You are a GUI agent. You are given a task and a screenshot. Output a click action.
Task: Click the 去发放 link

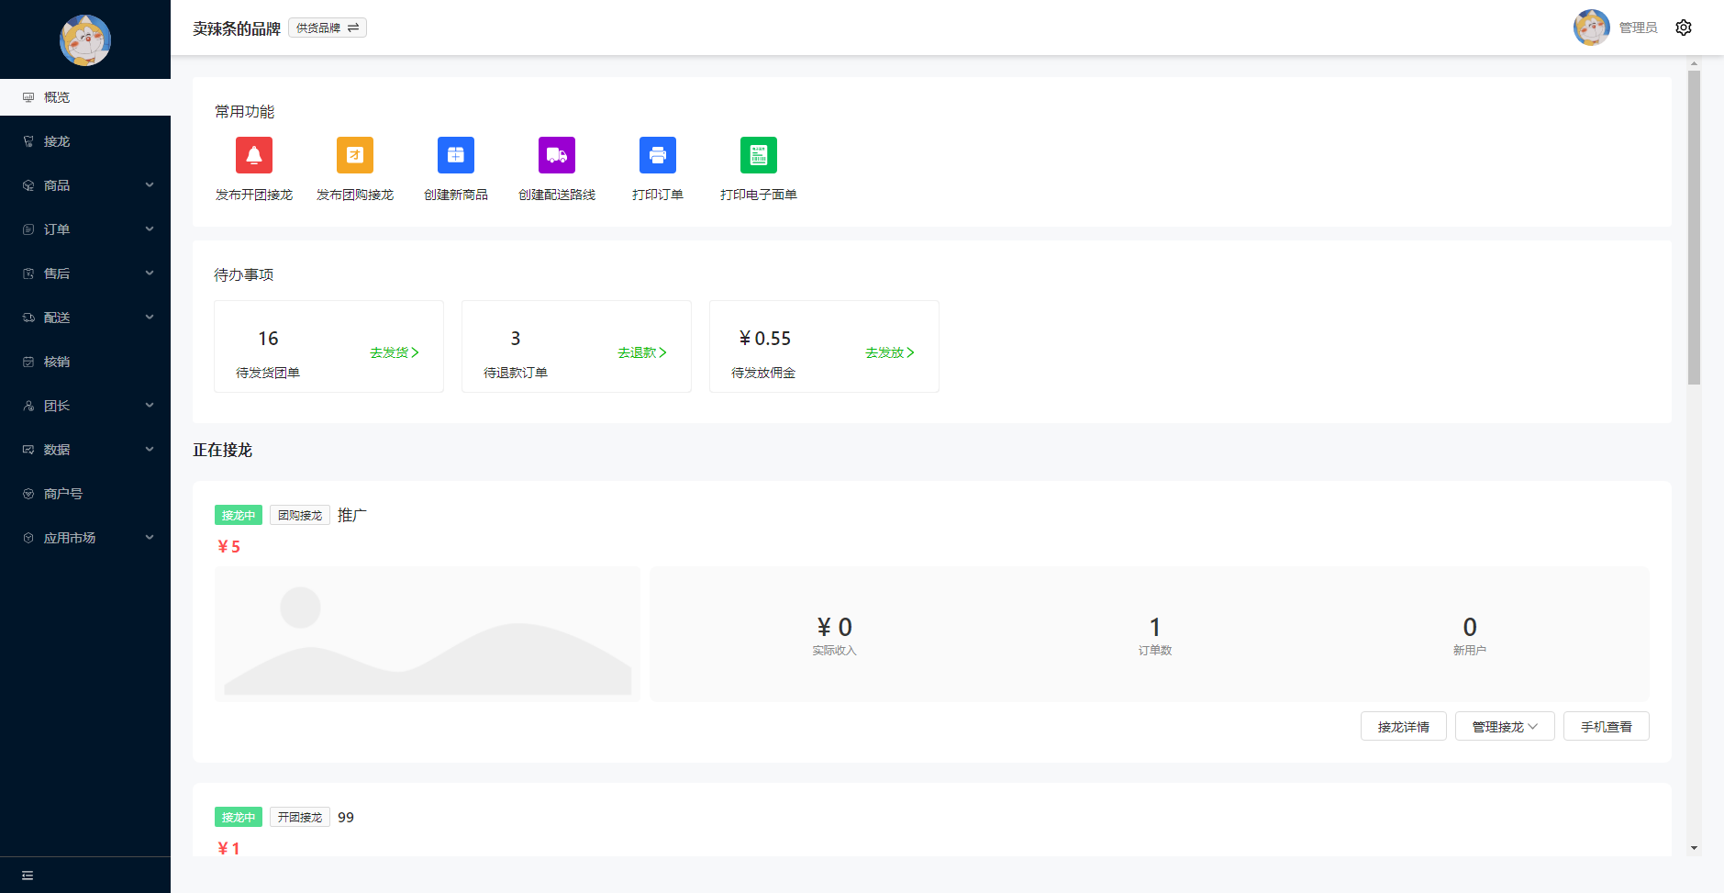890,352
